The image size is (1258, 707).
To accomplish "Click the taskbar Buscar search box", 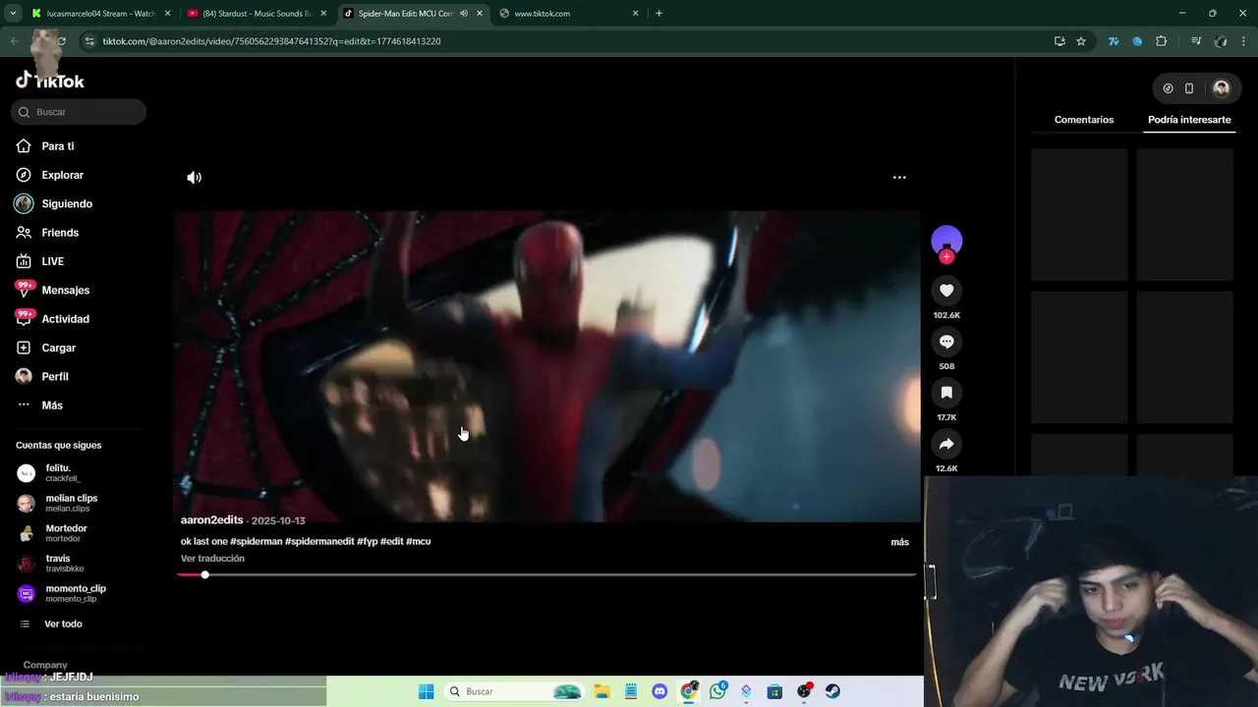I will [x=513, y=691].
